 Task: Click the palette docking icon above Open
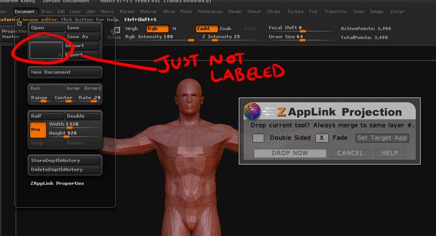pos(19,23)
